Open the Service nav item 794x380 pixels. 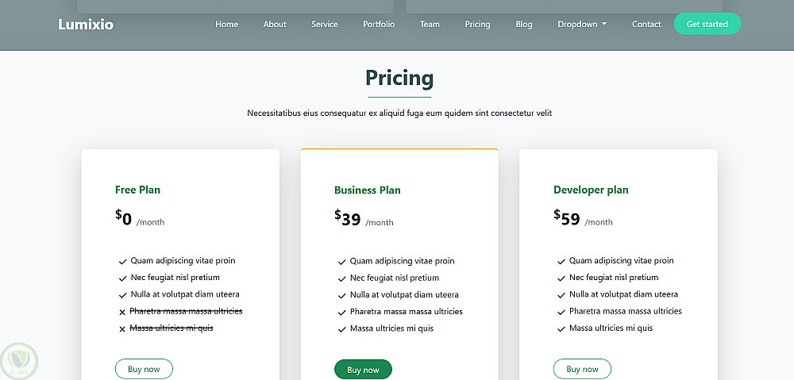pos(325,25)
